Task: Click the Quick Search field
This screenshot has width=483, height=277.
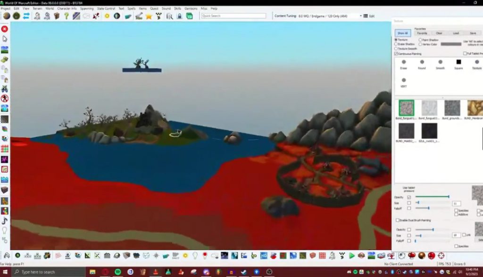Action: [x=233, y=16]
